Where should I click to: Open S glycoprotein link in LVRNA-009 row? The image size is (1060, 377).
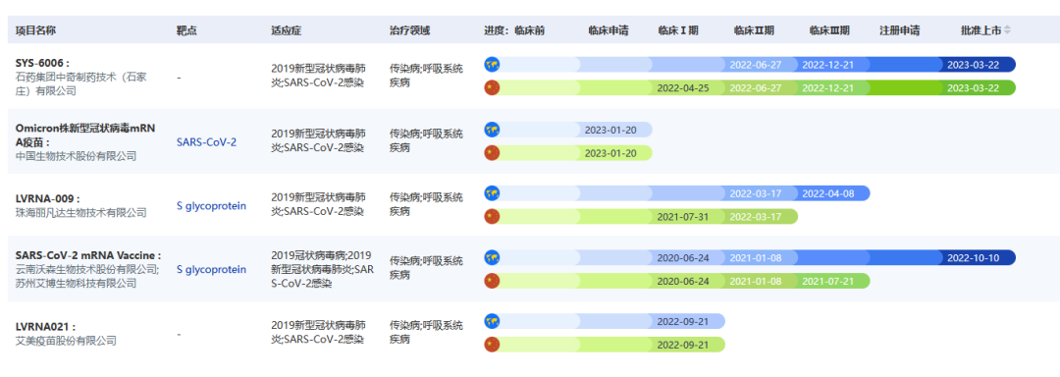pyautogui.click(x=211, y=206)
